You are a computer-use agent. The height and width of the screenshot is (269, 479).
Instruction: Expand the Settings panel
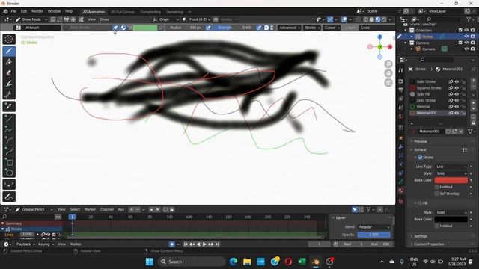point(420,236)
